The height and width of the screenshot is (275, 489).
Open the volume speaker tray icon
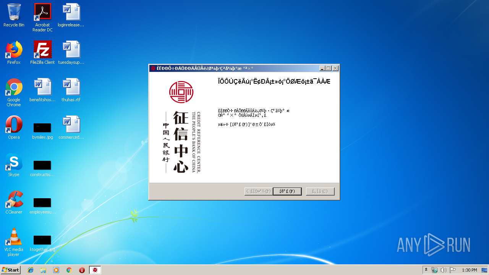tap(444, 270)
